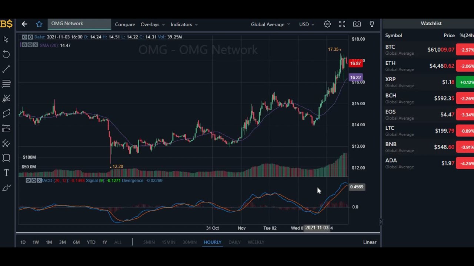474x266 pixels.
Task: Open ETH in the watchlist
Action: 428,66
